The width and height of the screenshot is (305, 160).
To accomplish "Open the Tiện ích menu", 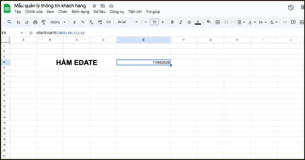I will 135,12.
